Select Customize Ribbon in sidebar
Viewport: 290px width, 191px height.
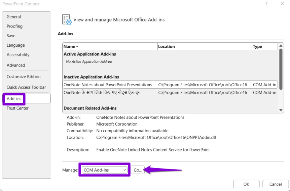coord(24,77)
